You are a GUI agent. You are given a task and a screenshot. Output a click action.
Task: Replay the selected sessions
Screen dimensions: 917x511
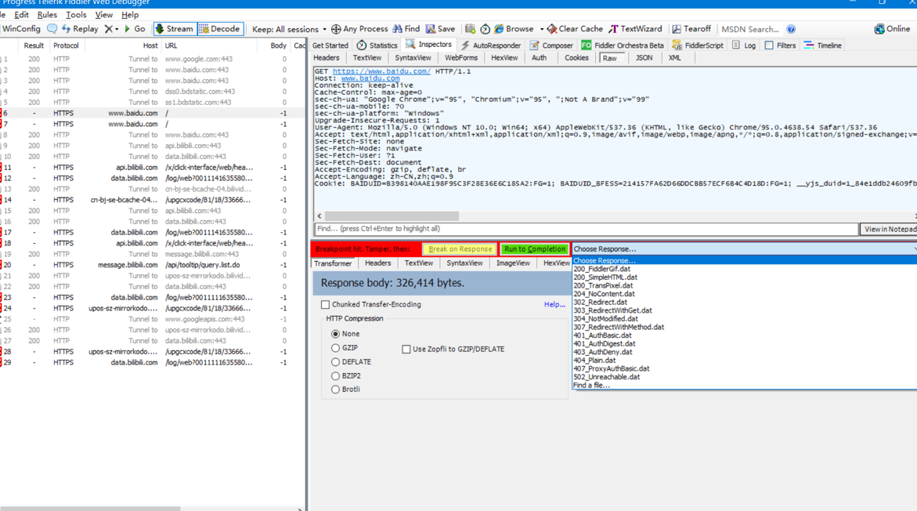80,29
